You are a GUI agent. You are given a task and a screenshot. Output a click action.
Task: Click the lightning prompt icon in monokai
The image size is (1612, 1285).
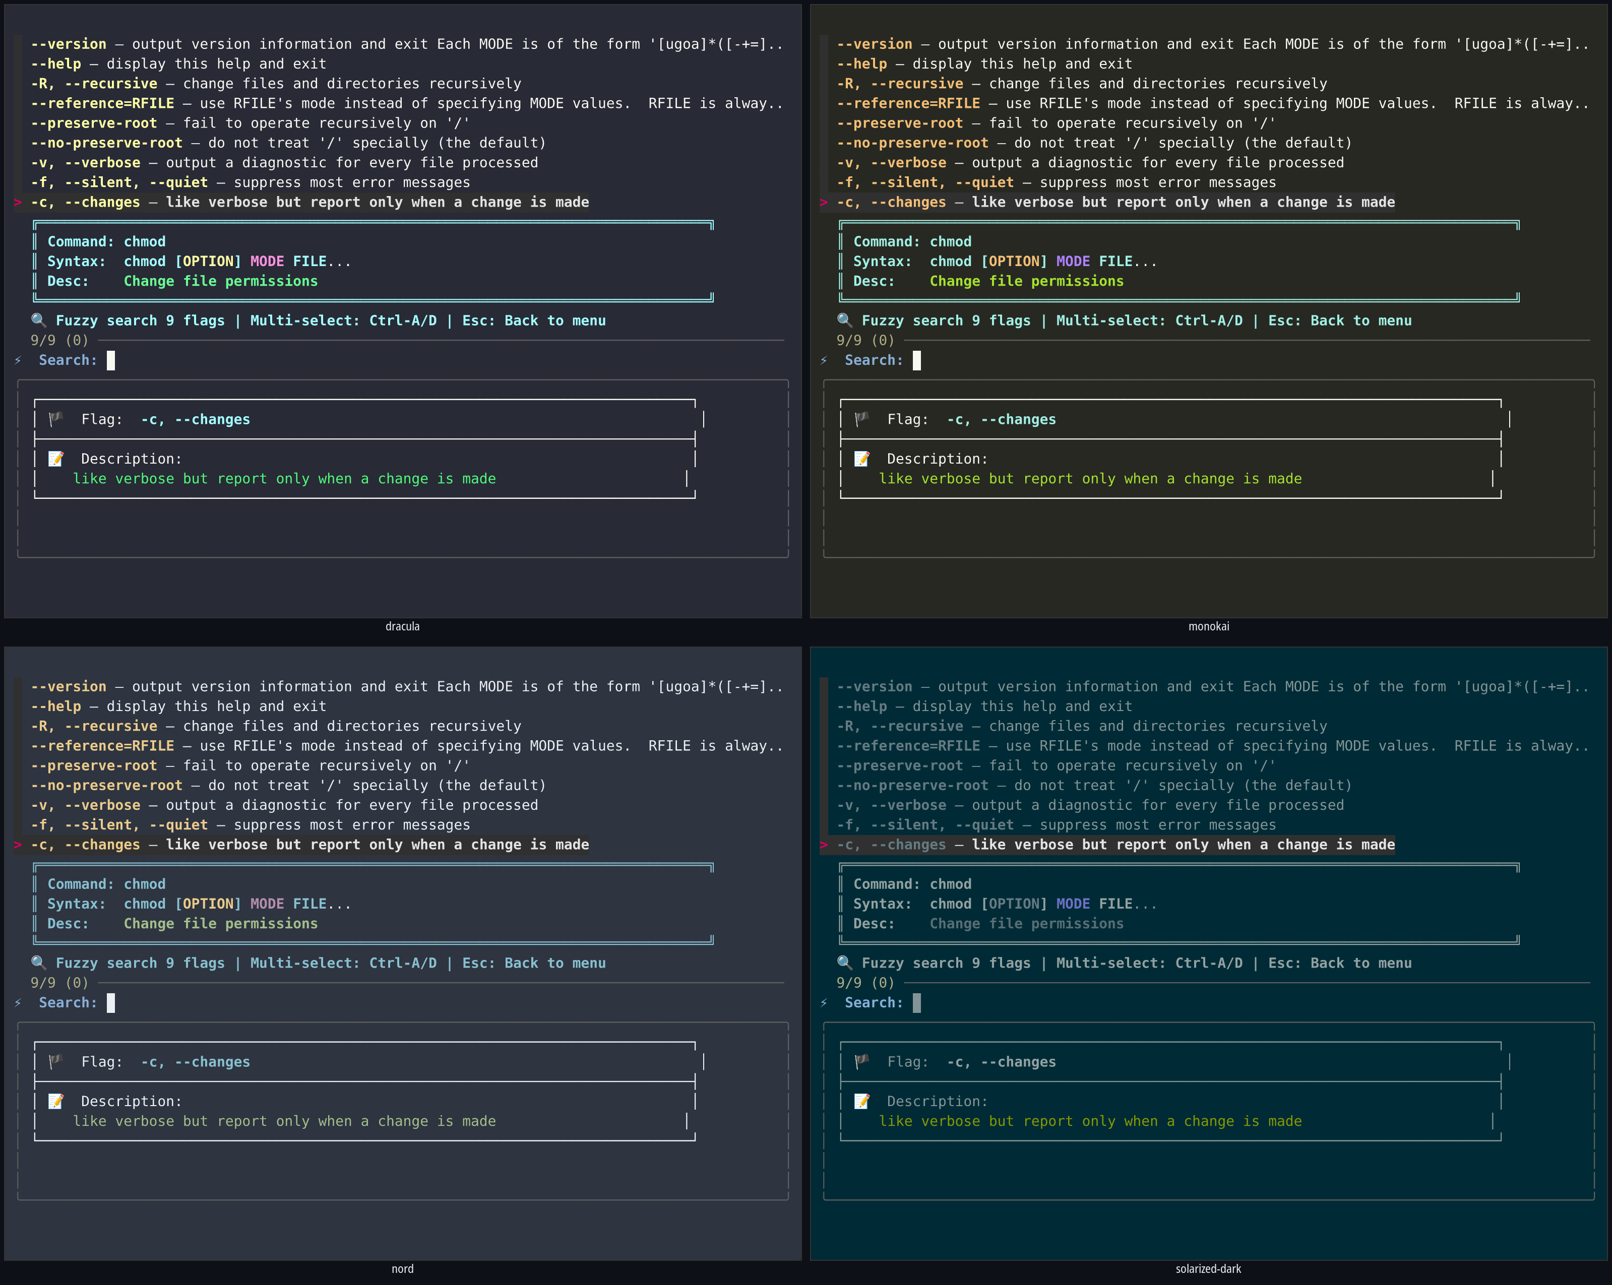(824, 360)
